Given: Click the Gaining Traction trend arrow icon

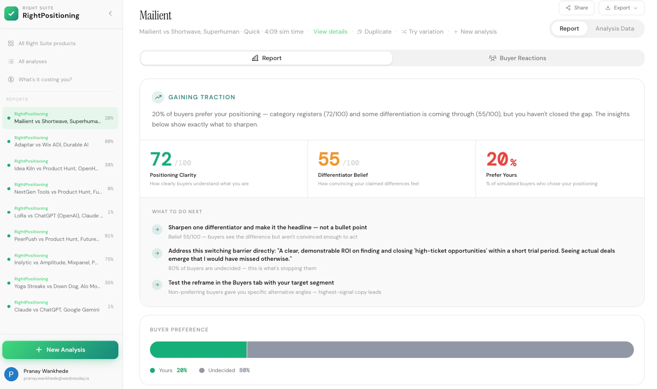Looking at the screenshot, I should [x=158, y=97].
